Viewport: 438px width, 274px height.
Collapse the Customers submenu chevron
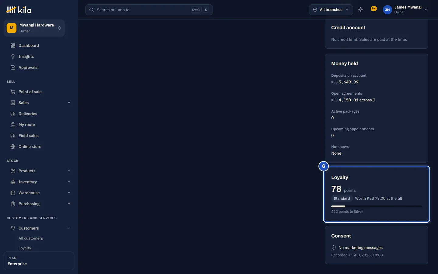[x=69, y=228]
